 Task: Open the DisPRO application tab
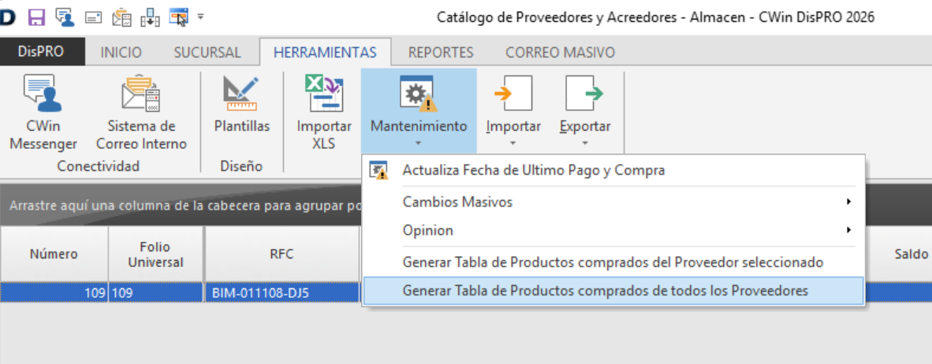point(41,52)
